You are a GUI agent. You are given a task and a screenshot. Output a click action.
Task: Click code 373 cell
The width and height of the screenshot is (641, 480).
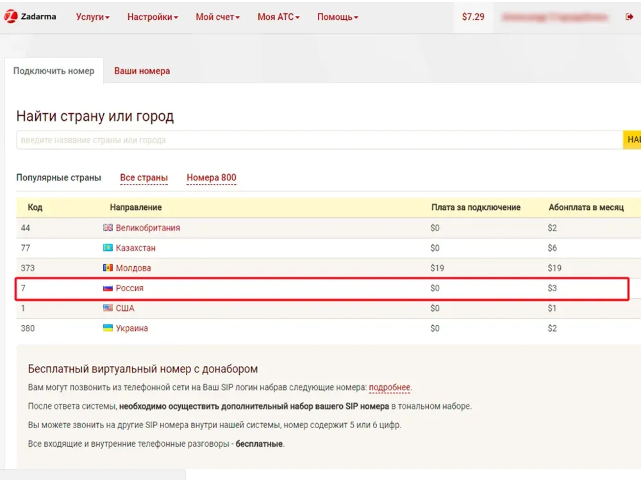point(28,268)
